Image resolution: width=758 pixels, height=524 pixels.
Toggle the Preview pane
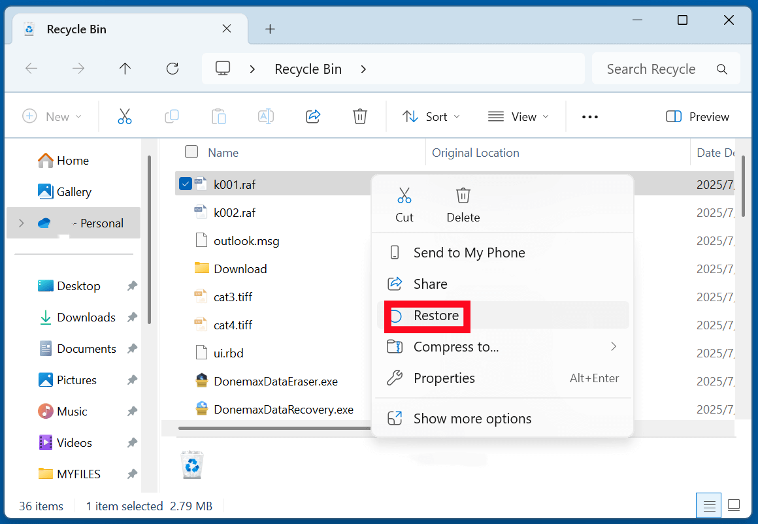click(697, 116)
